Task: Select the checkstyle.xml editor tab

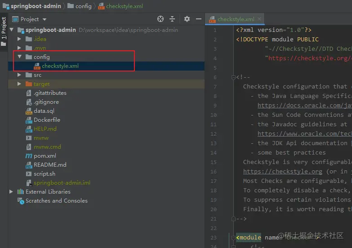Action: click(236, 19)
